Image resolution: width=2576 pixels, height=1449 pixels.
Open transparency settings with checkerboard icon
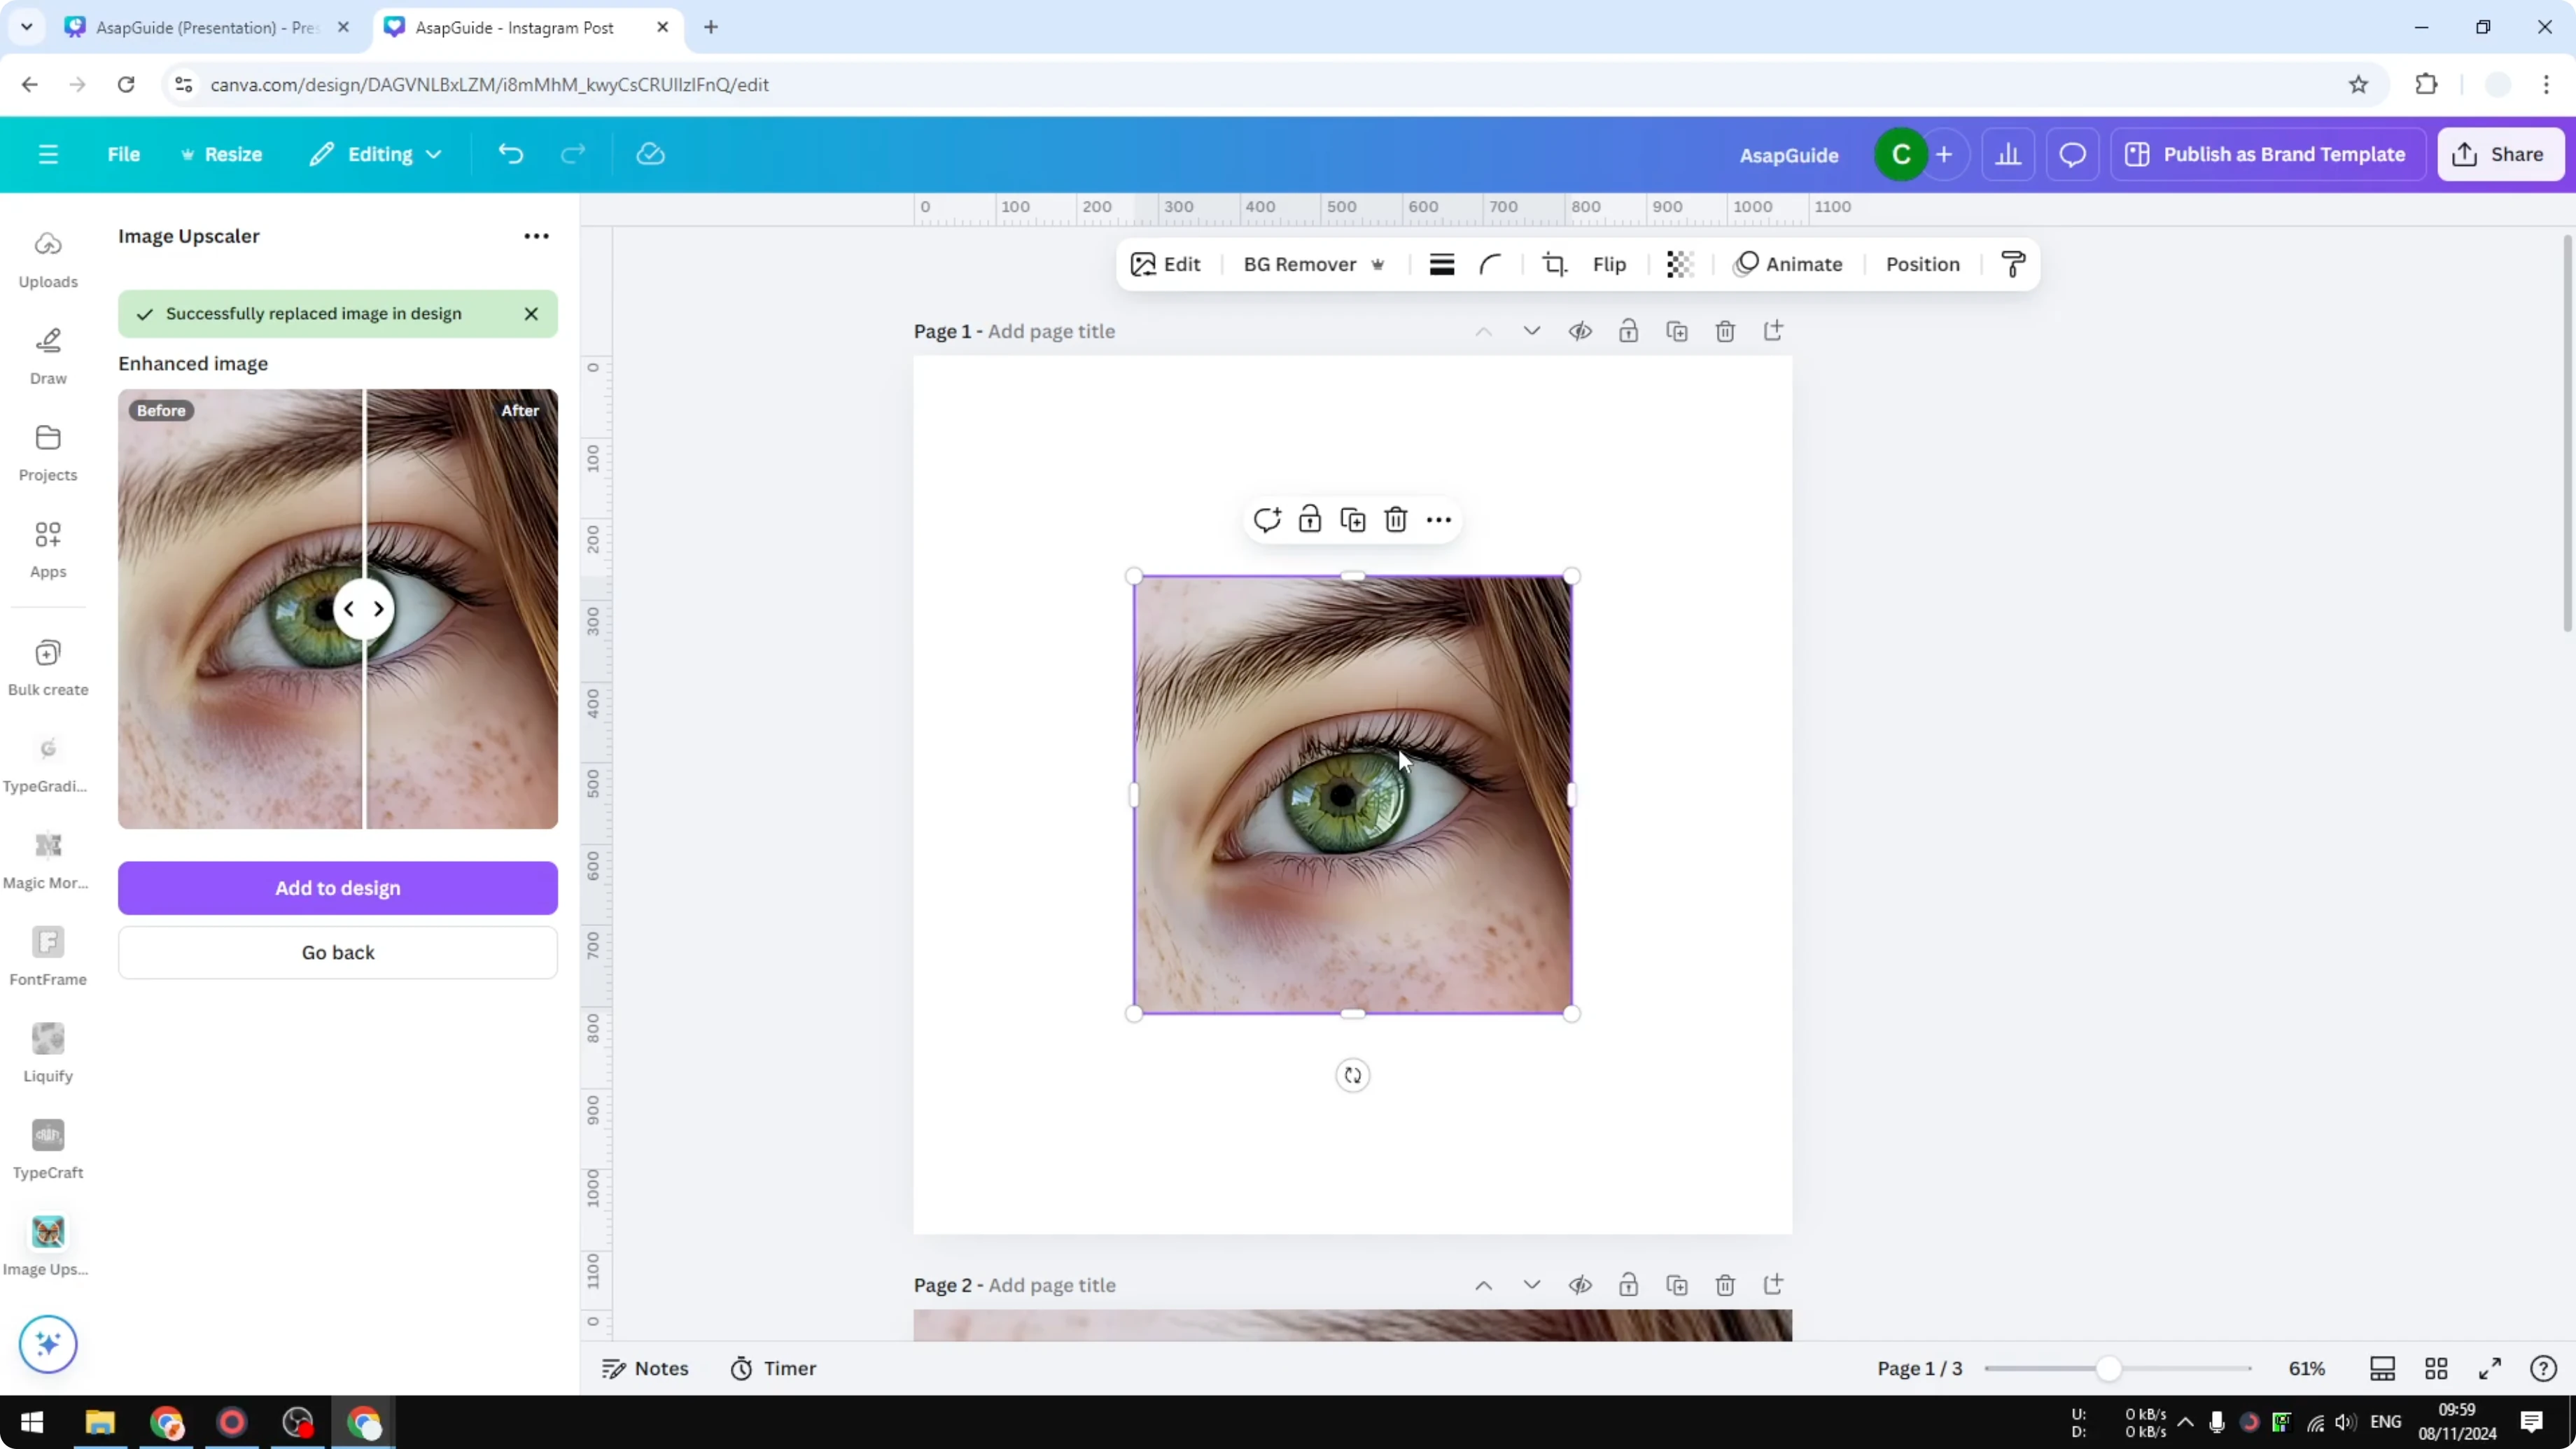pyautogui.click(x=1679, y=264)
